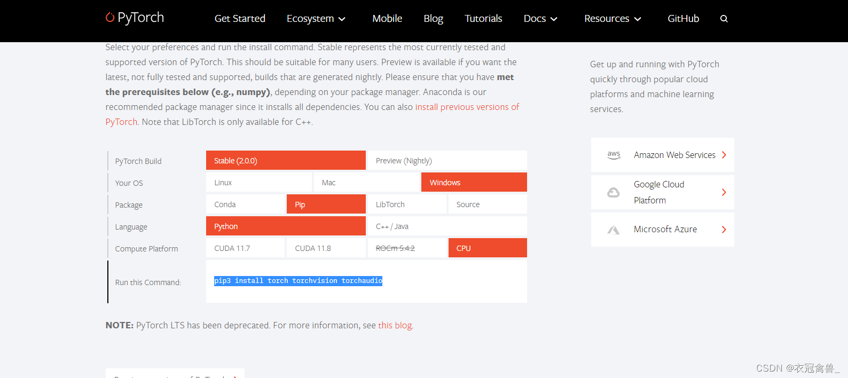
Task: Click the Google Cloud Platform icon
Action: tap(614, 192)
